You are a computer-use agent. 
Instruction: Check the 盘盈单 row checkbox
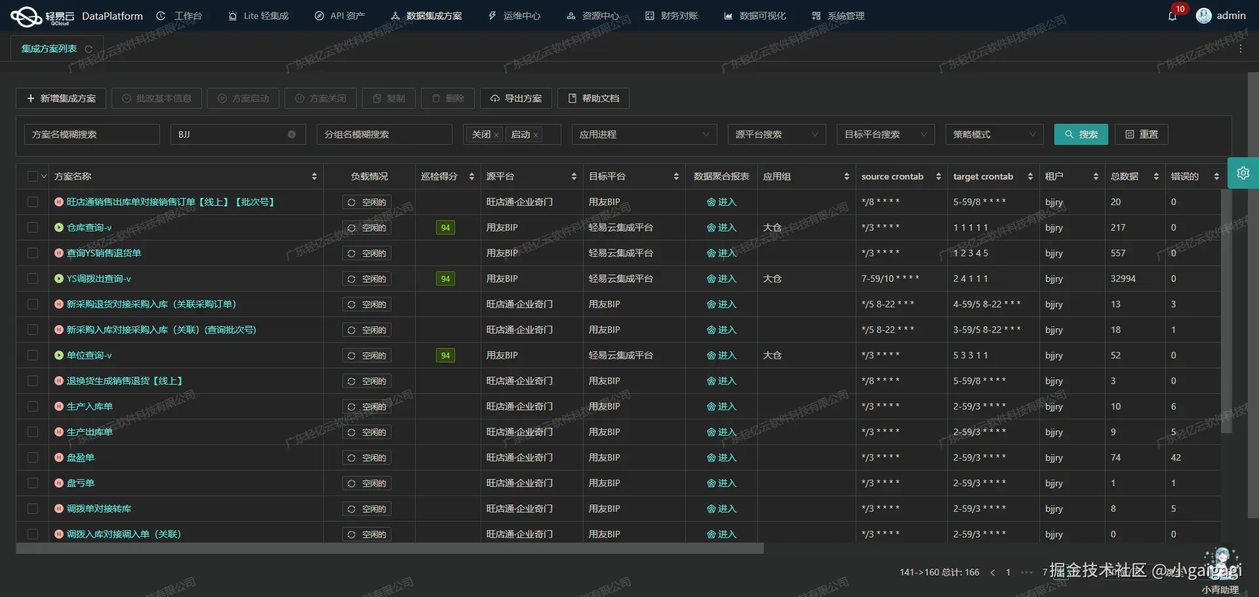pyautogui.click(x=33, y=457)
